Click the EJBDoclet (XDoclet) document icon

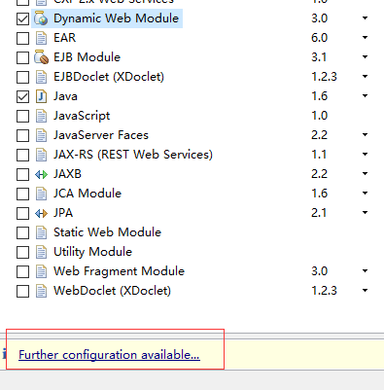(41, 77)
